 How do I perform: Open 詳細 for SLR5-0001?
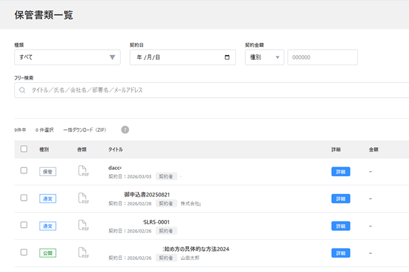(341, 226)
